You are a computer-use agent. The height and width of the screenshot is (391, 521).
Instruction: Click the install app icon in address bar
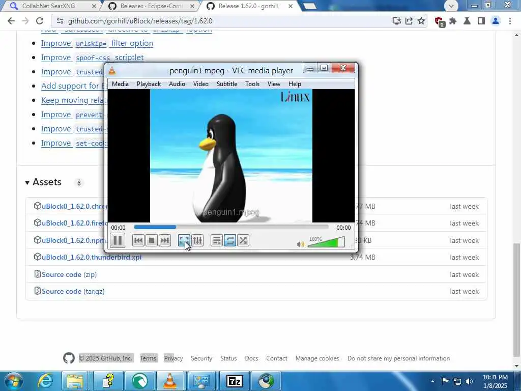click(396, 21)
